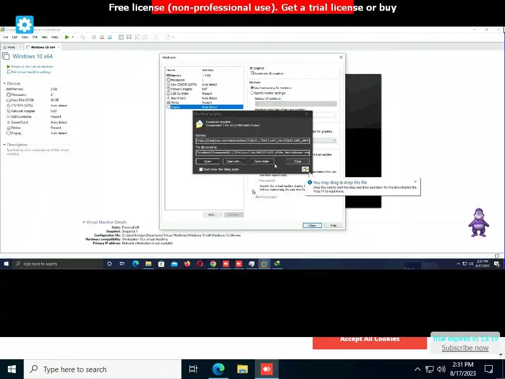505x379 pixels.
Task: Select Use host setting for monitors
Action: [252, 88]
